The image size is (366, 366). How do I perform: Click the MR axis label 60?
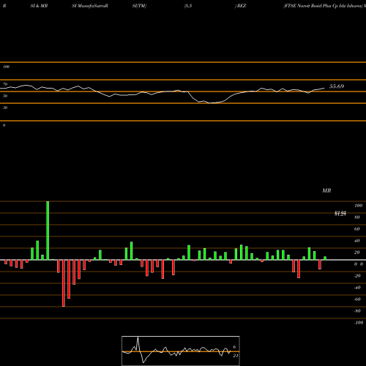357,229
